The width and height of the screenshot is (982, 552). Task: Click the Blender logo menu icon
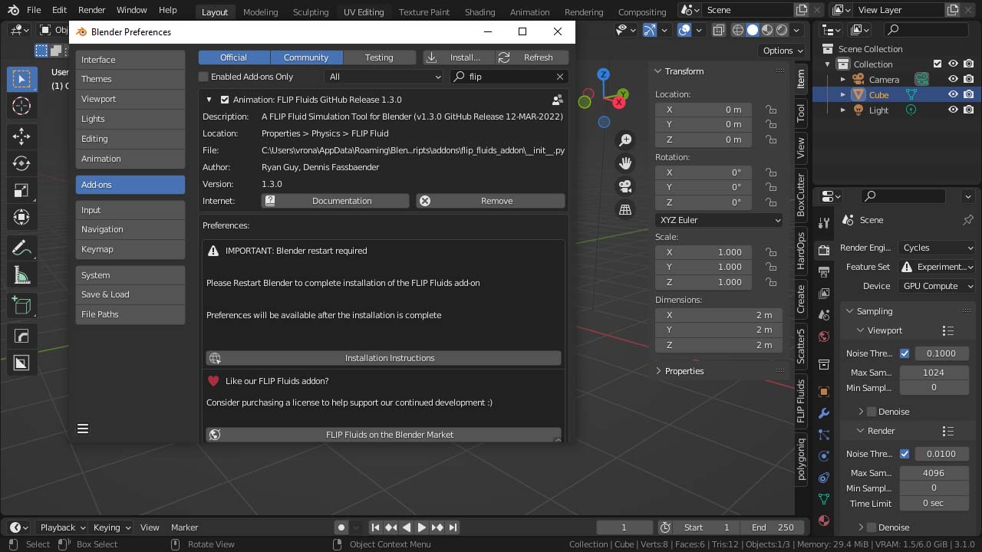12,10
